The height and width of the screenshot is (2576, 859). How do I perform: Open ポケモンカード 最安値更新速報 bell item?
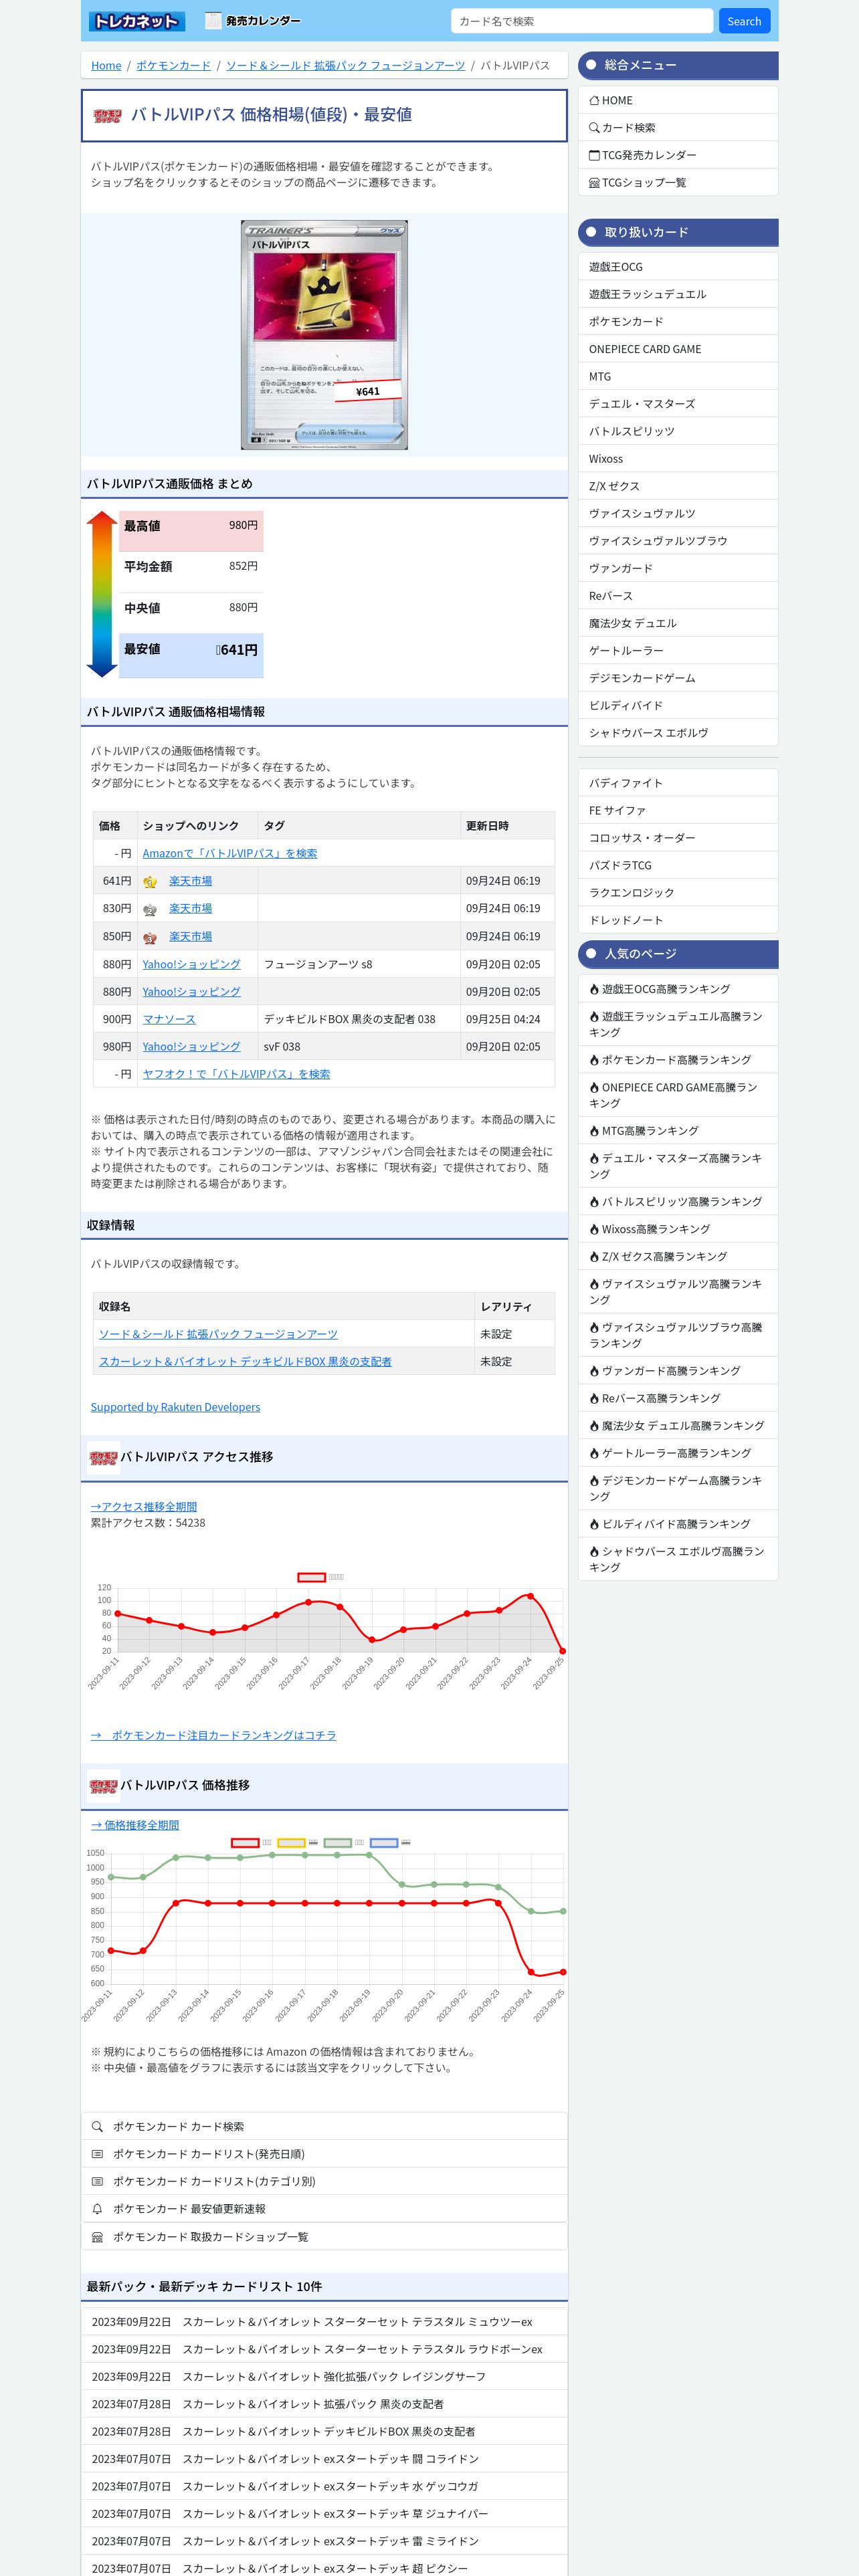(x=324, y=2209)
